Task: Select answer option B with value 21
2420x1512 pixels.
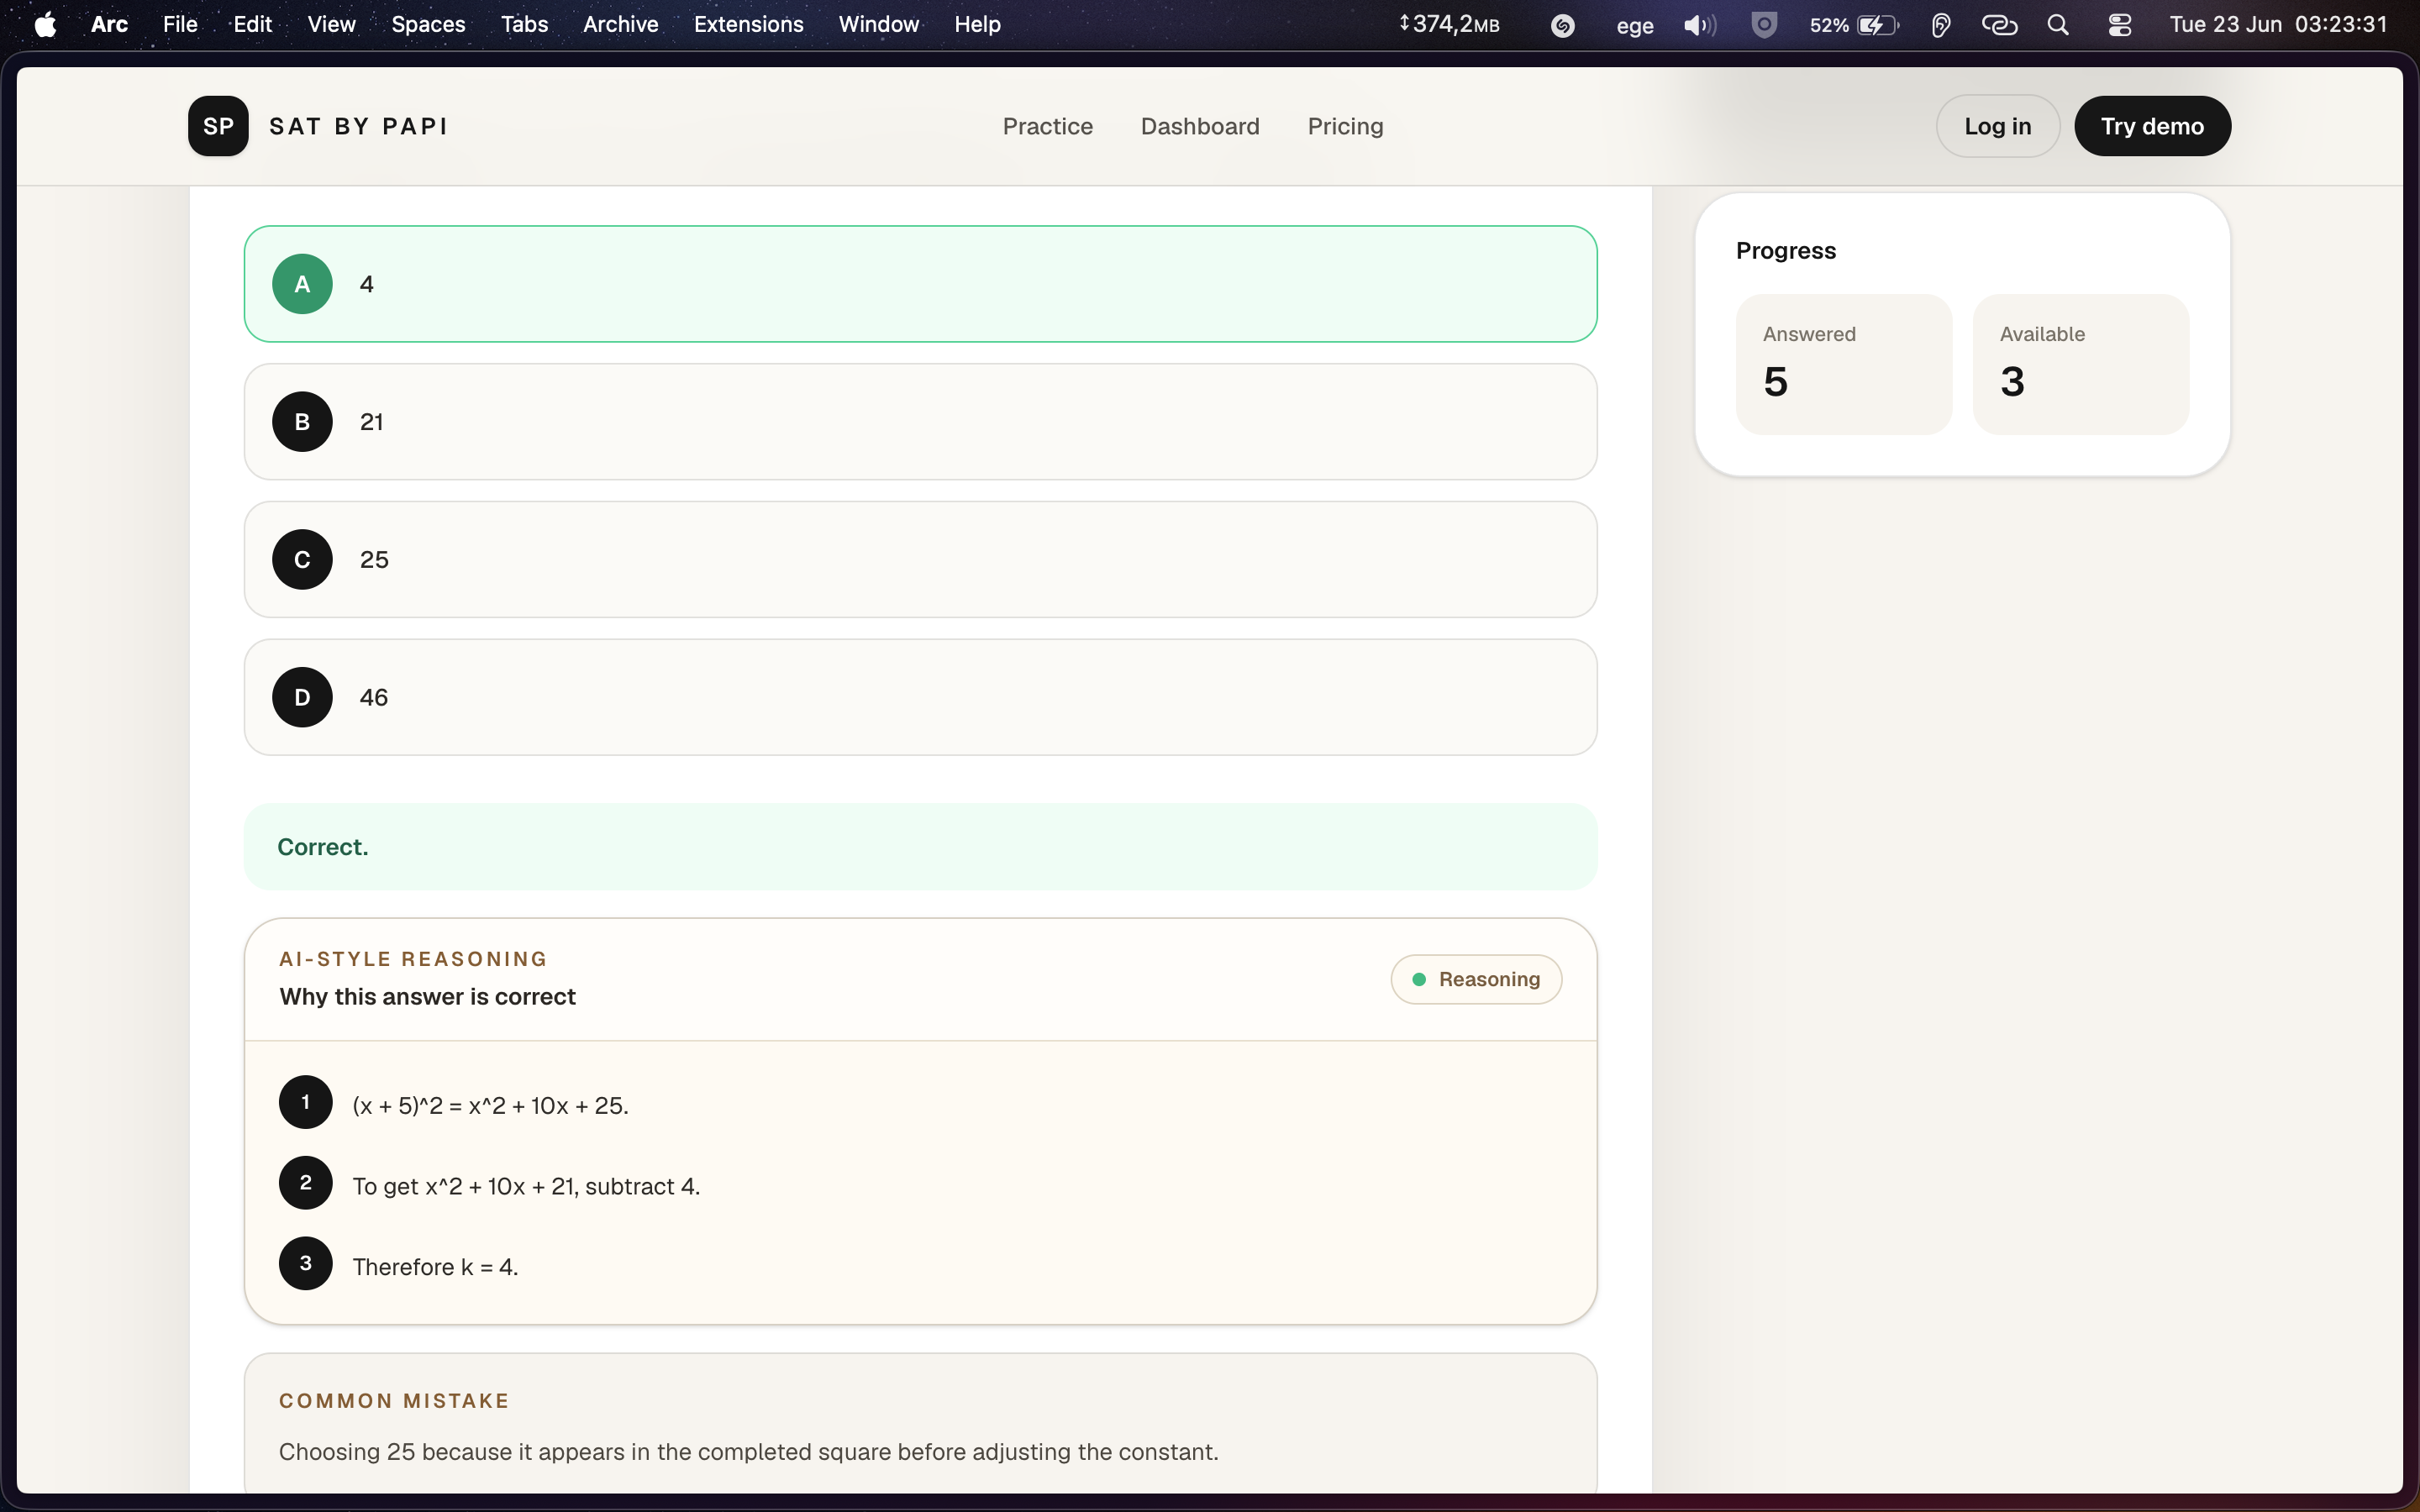Action: (x=920, y=422)
